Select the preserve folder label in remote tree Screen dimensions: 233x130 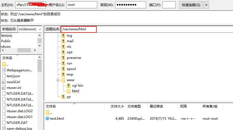74,58
